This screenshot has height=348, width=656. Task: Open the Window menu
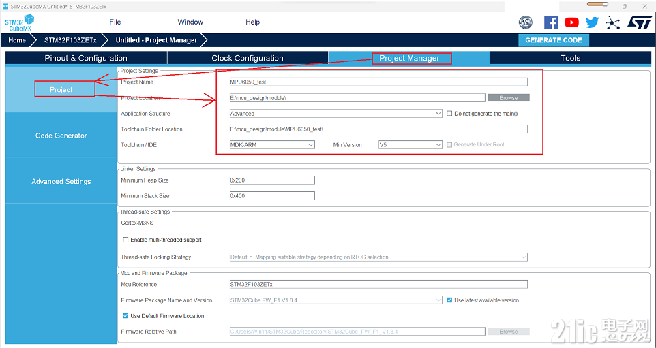coord(190,22)
